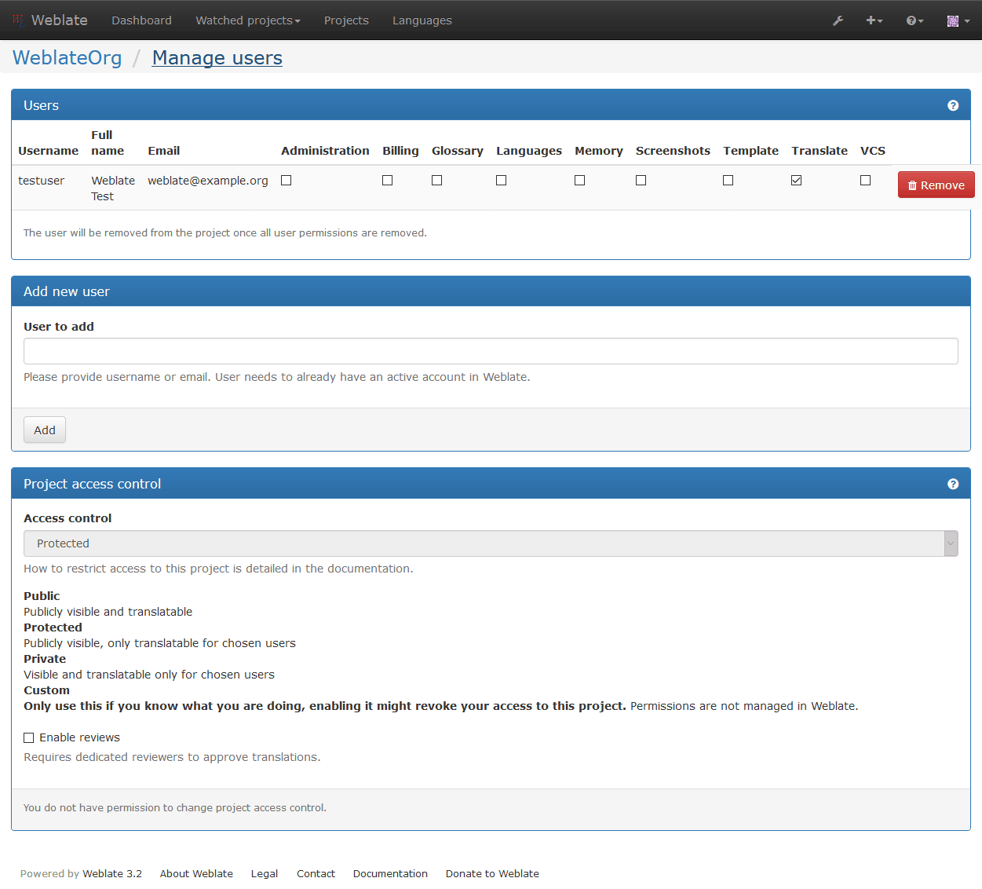Open the Access control Protected dropdown
Image resolution: width=982 pixels, height=889 pixels.
(x=491, y=543)
